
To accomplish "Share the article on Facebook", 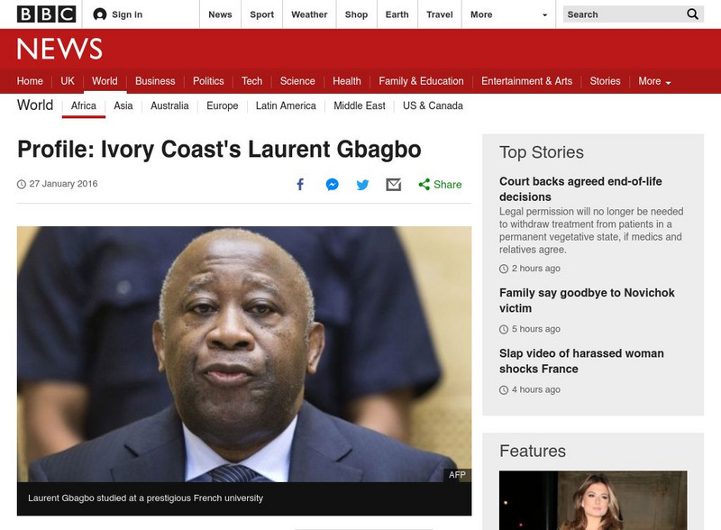I will [x=299, y=184].
